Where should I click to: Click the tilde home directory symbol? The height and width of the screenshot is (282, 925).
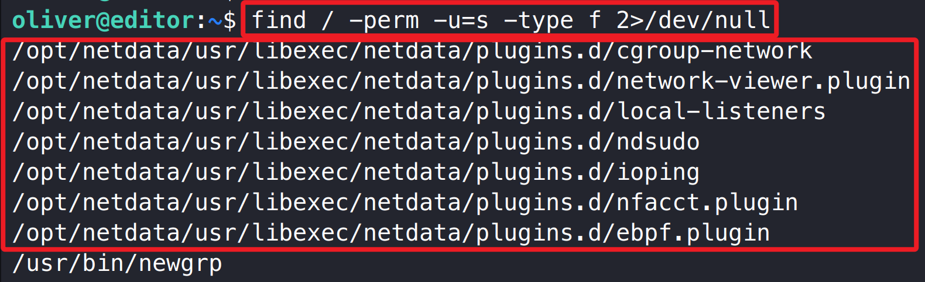215,22
